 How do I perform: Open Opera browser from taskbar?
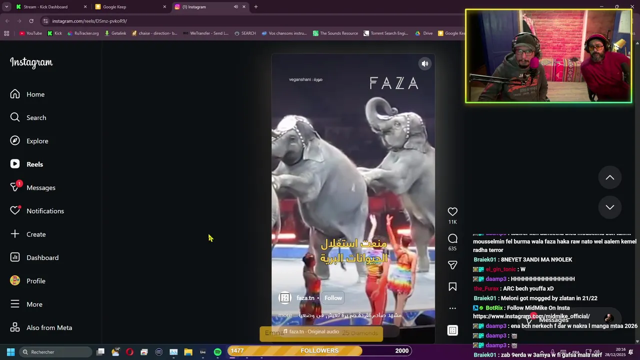[129, 352]
